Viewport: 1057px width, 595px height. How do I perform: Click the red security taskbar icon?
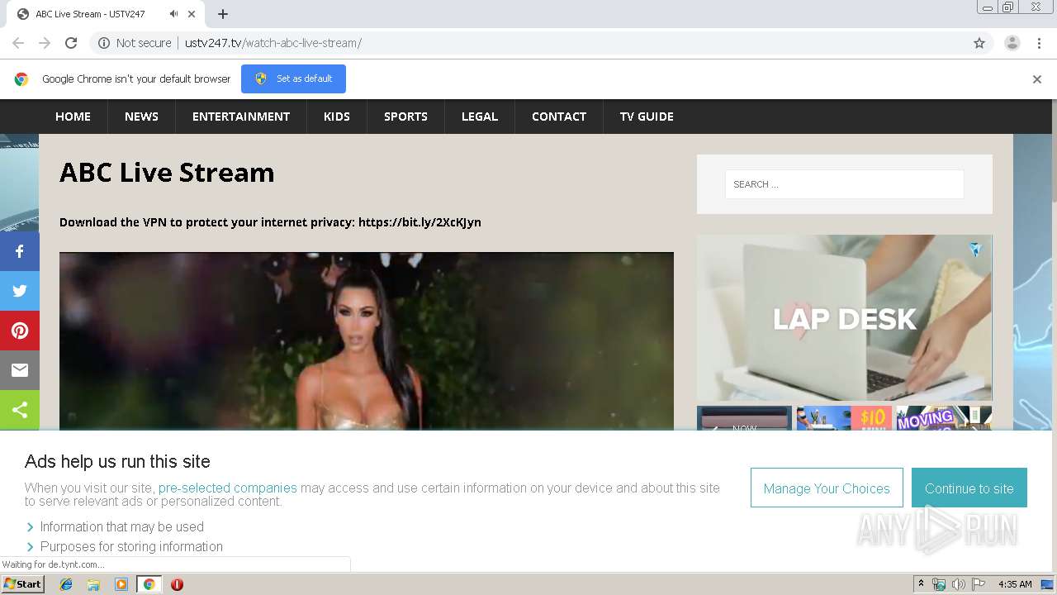click(x=177, y=584)
